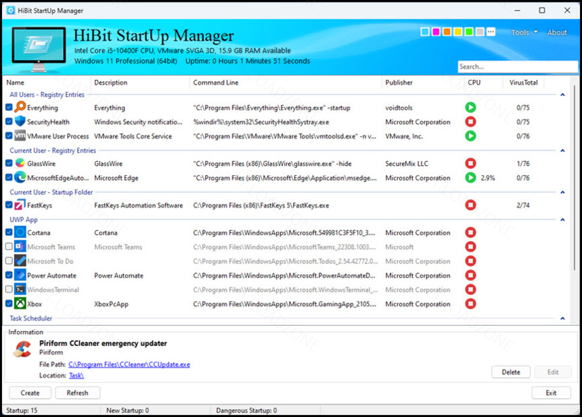Click the VMware User Process icon
The image size is (582, 417).
(x=20, y=135)
